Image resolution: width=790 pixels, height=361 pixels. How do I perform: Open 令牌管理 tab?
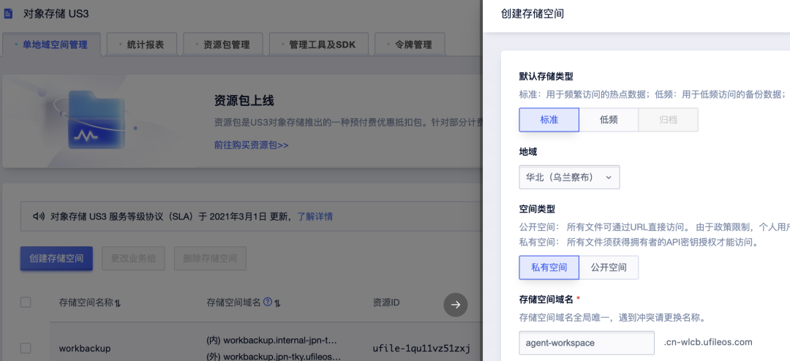click(x=410, y=45)
